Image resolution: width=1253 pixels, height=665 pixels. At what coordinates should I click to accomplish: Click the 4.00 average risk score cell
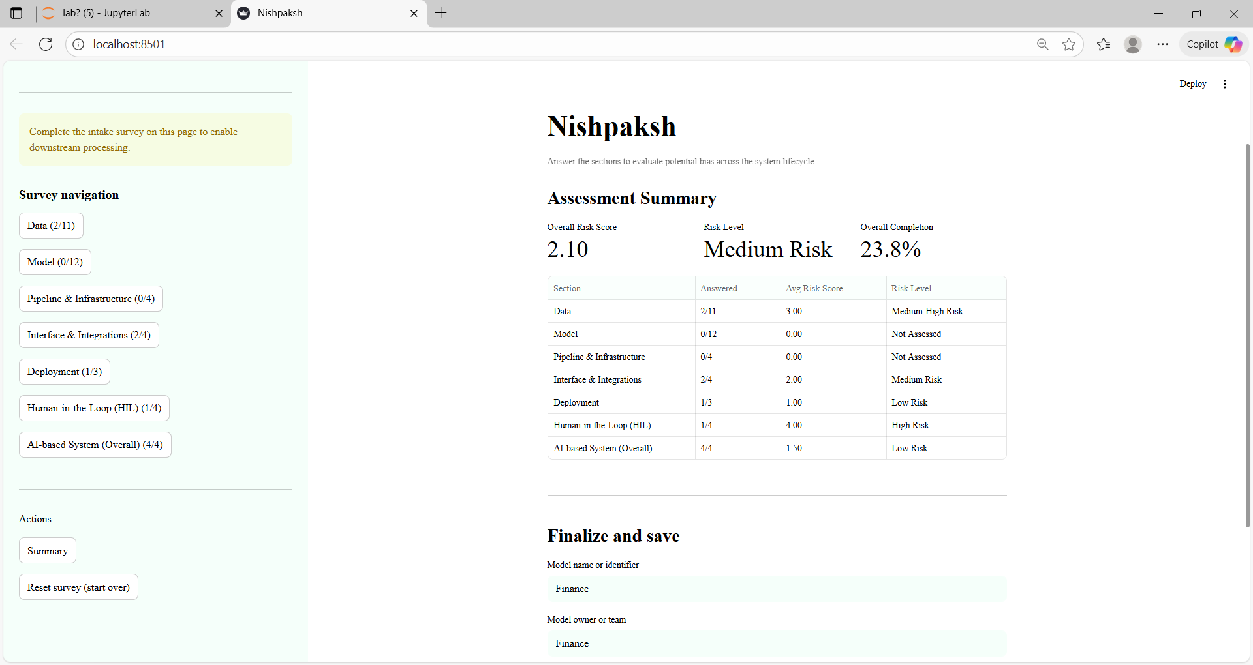tap(833, 425)
